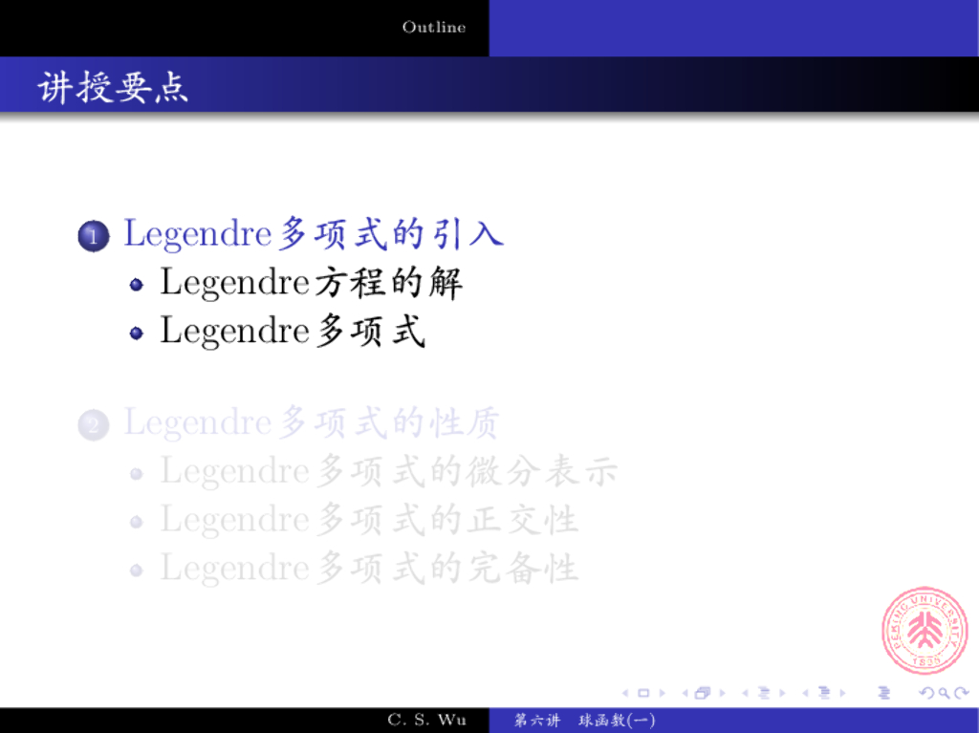Image resolution: width=979 pixels, height=733 pixels.
Task: Click the search magnifier icon
Action: [944, 693]
